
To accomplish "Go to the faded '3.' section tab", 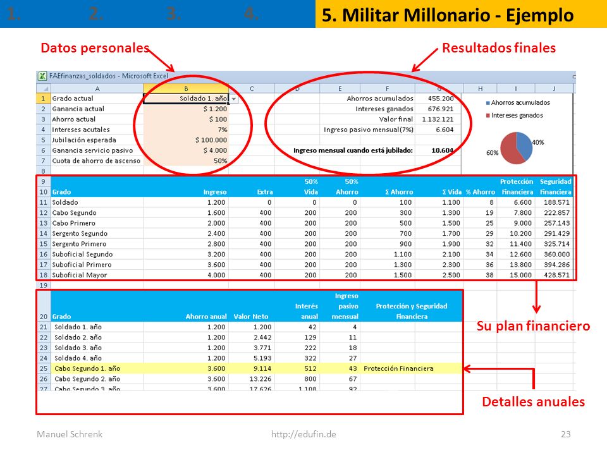I will pyautogui.click(x=173, y=14).
